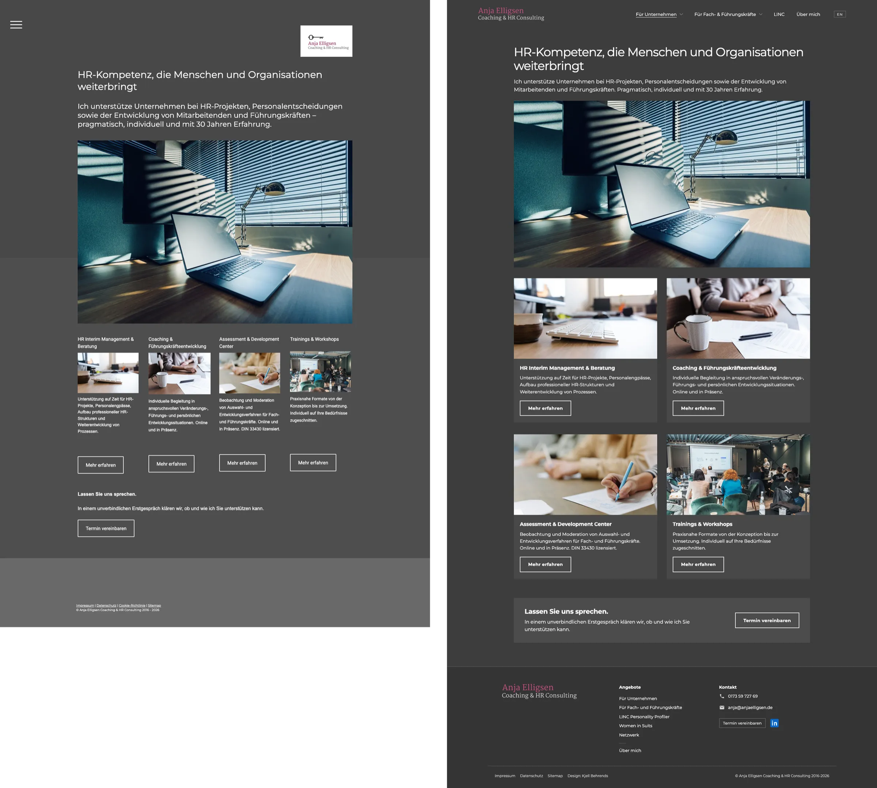Go to Über mich in the top navigation
Screen dimensions: 877x788
(808, 14)
